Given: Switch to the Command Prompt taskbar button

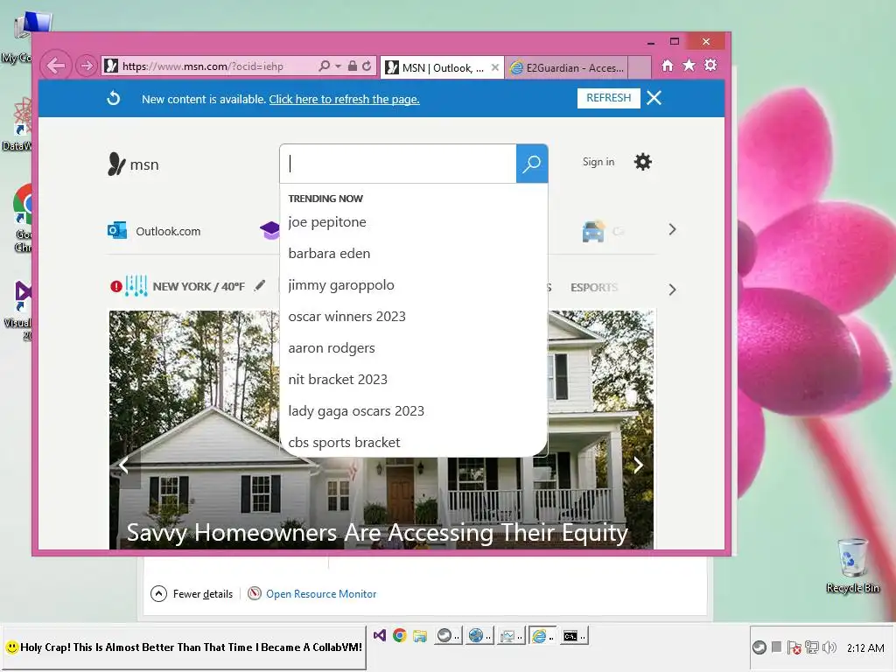Looking at the screenshot, I should click(574, 635).
